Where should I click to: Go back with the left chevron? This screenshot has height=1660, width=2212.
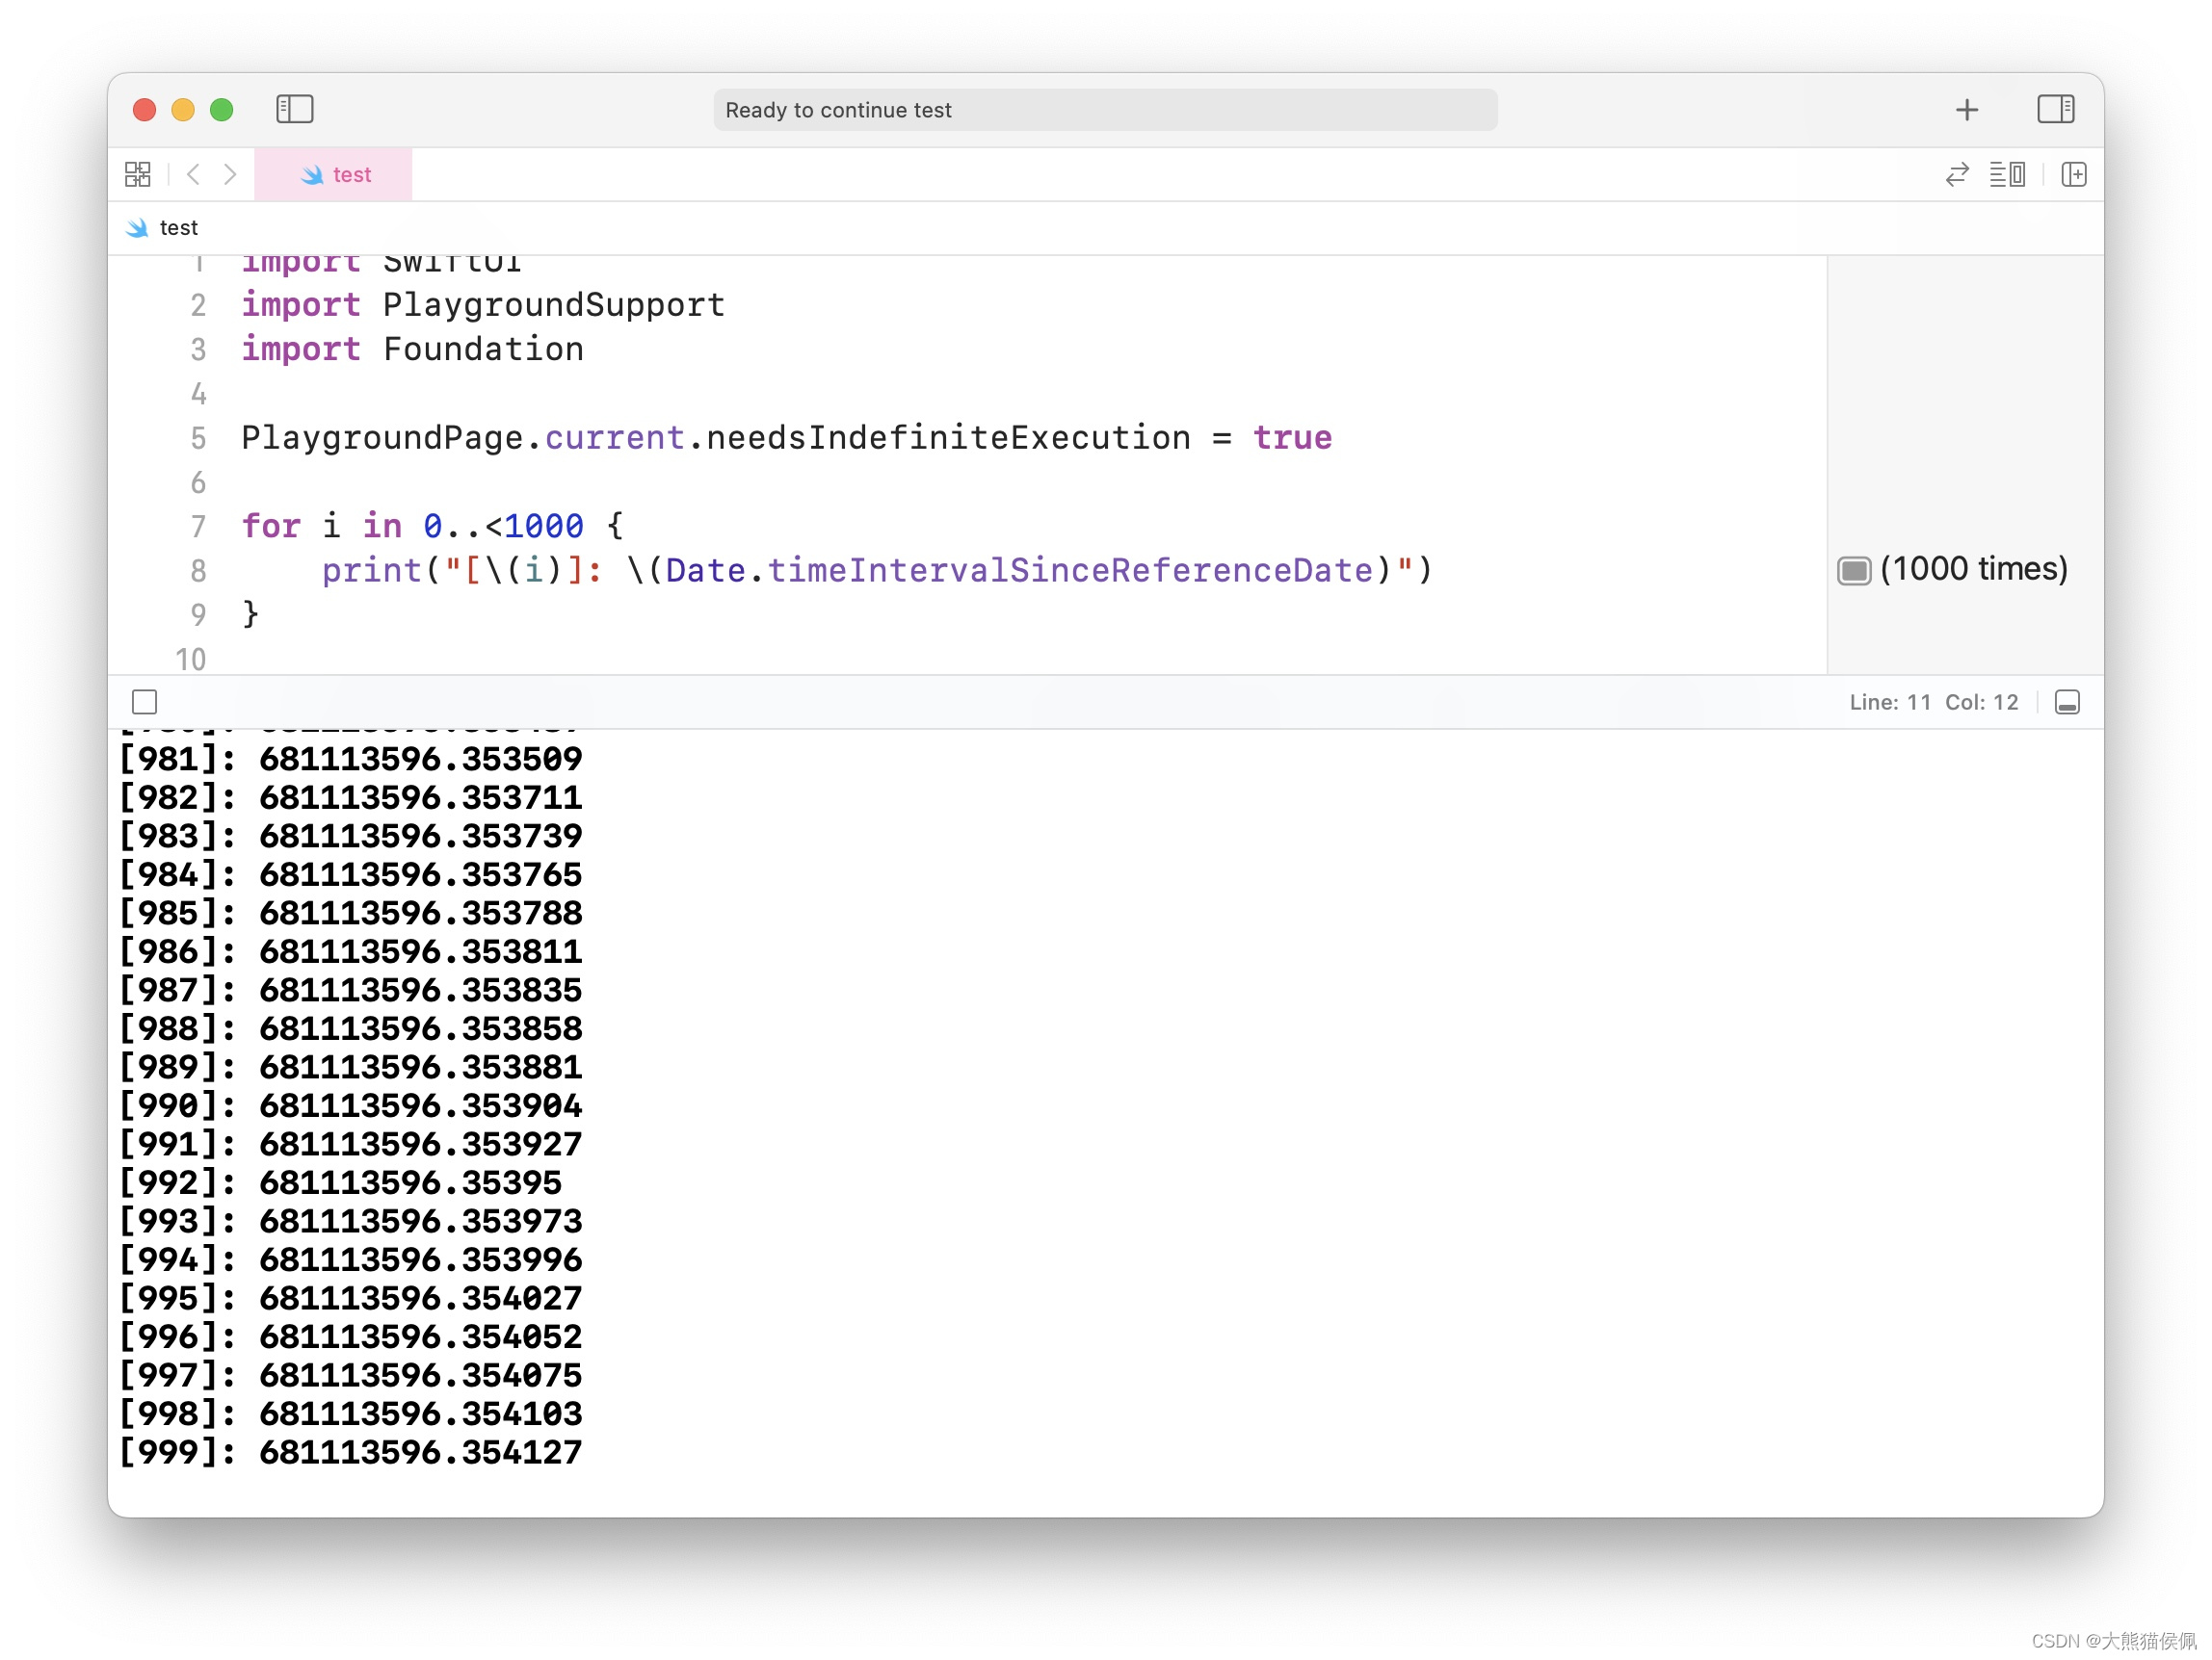click(x=194, y=175)
